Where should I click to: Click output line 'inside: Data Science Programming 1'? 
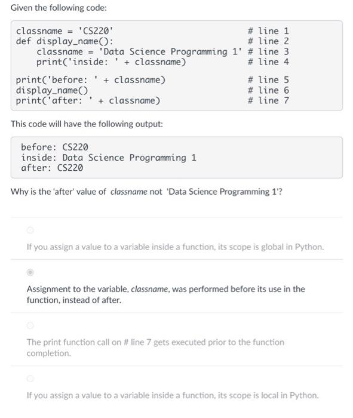[109, 158]
